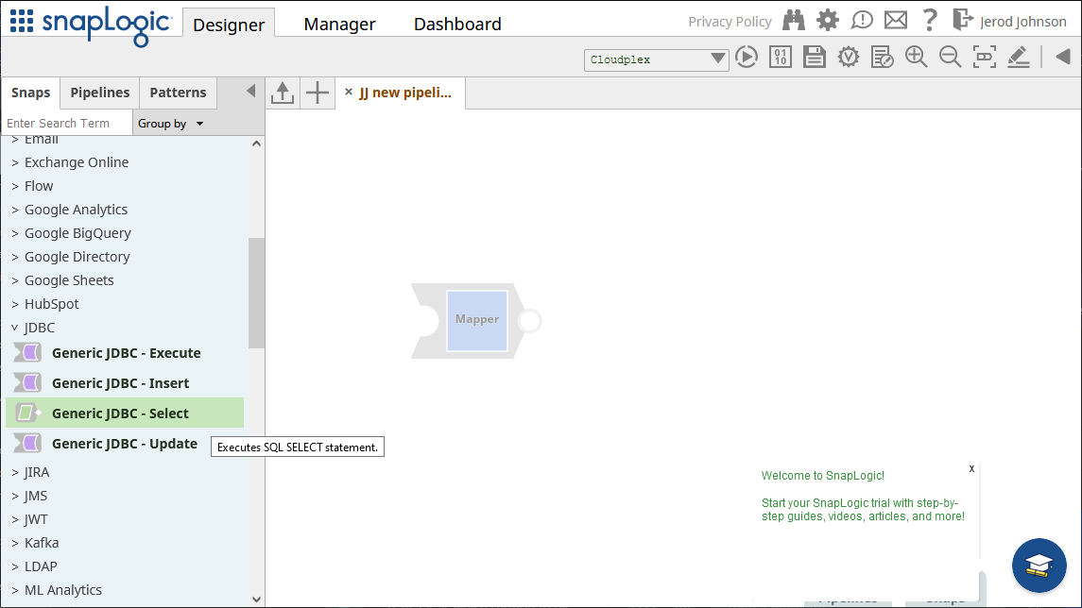Open the Group by dropdown
The height and width of the screenshot is (608, 1082).
(170, 124)
